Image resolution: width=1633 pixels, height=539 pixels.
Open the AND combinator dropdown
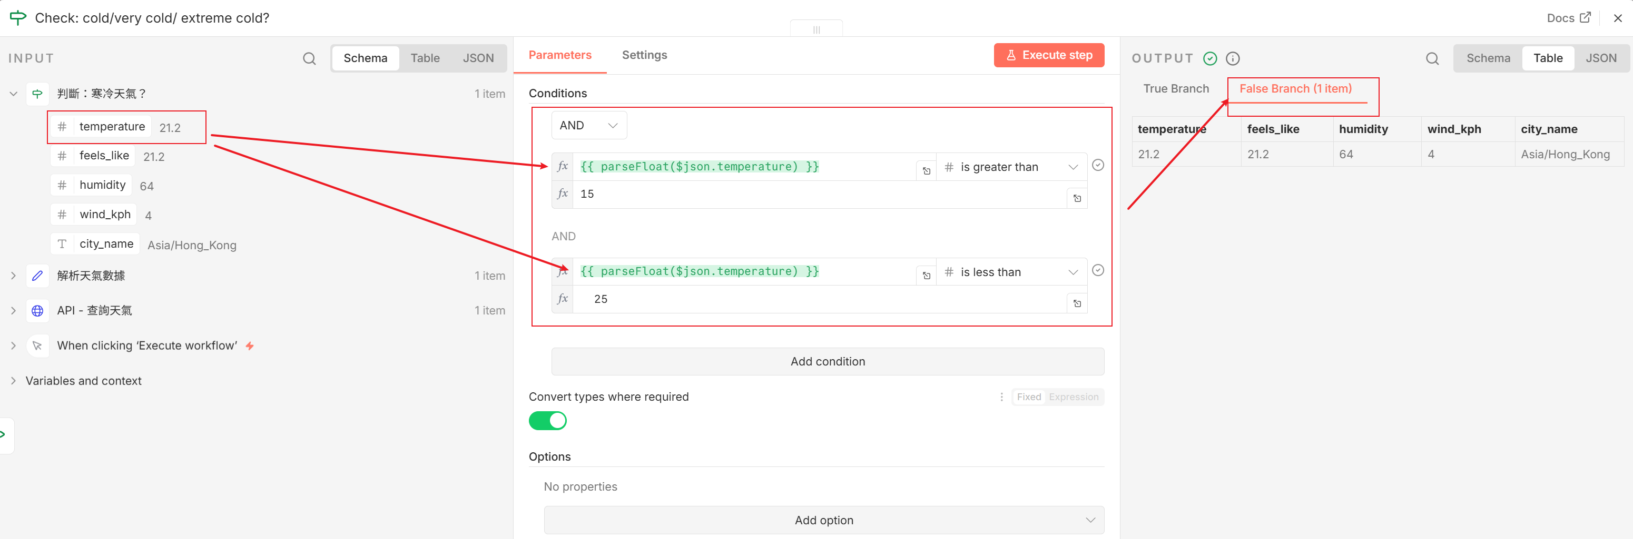click(588, 125)
